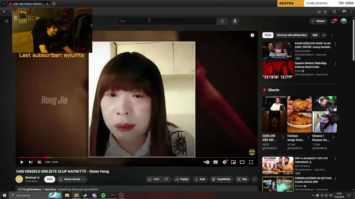Open a new browser tab

(x=54, y=4)
